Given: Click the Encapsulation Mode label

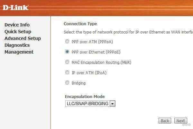Looking at the screenshot, I should pos(85,96).
